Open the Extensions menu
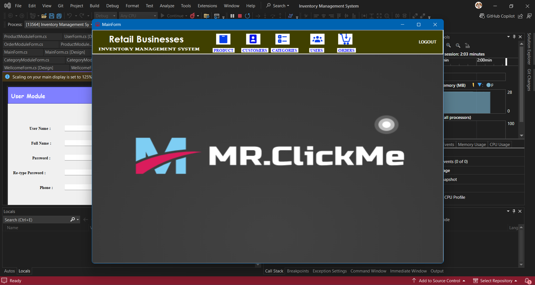 coord(207,6)
